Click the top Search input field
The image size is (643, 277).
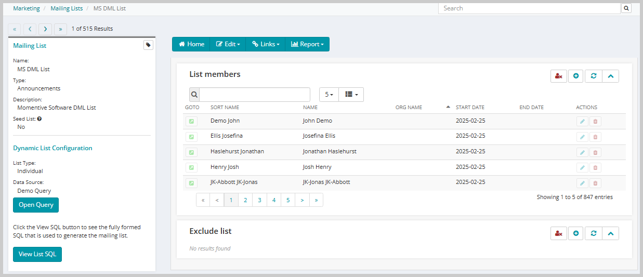pos(530,8)
